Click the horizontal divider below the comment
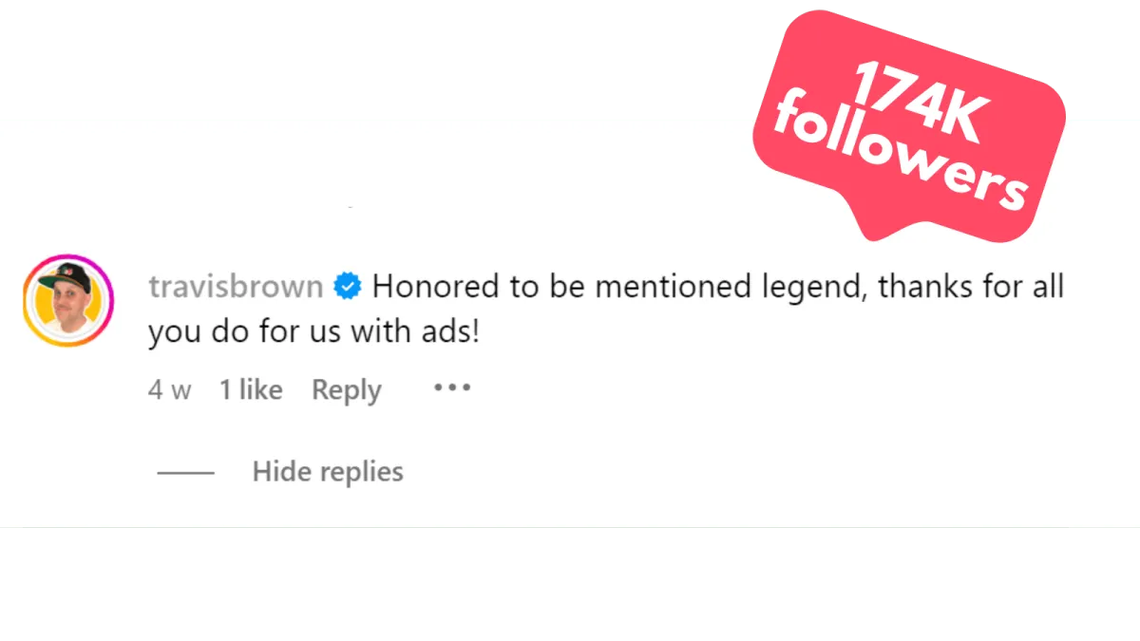This screenshot has width=1140, height=641. click(570, 527)
